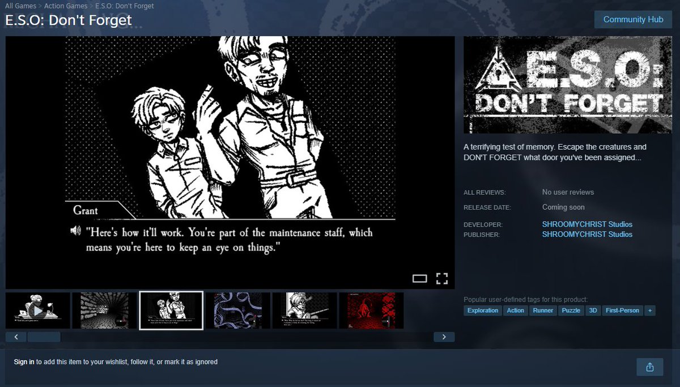The height and width of the screenshot is (387, 680).
Task: Open the Community Hub
Action: tap(633, 19)
